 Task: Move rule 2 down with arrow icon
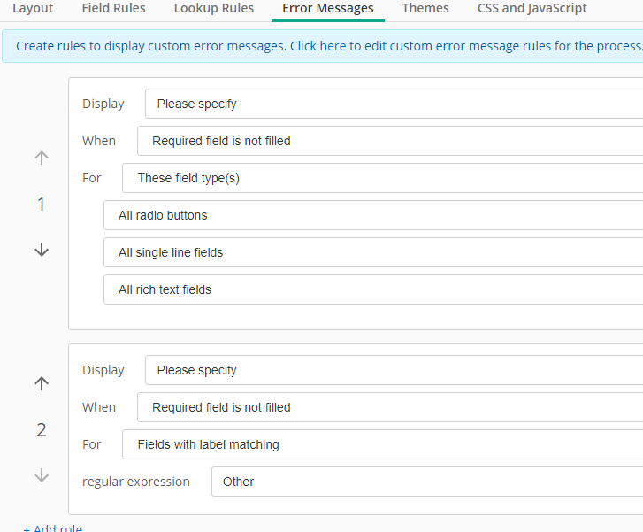point(42,475)
